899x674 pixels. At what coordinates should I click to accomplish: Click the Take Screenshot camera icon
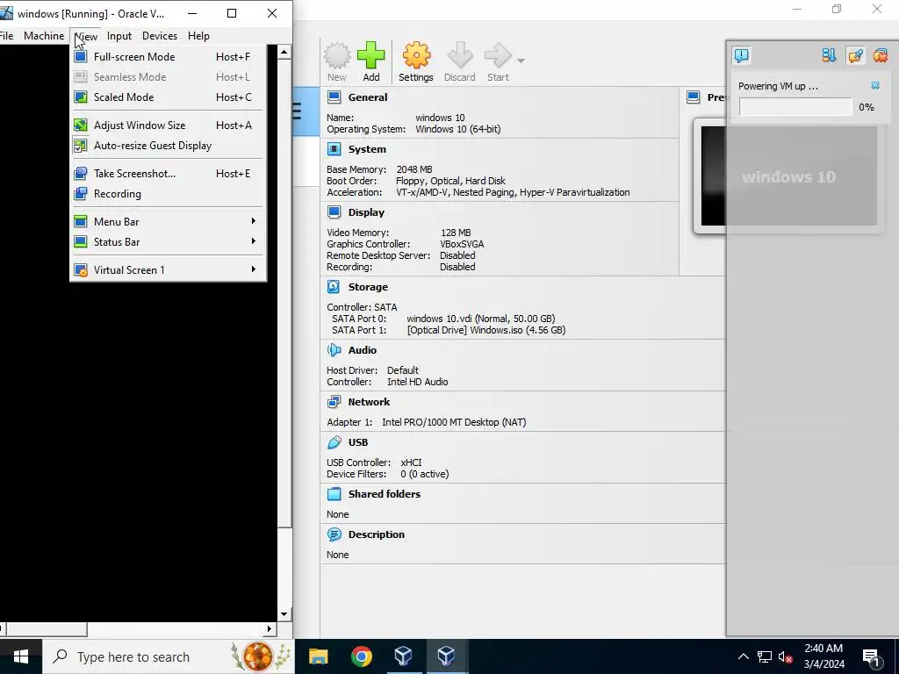(81, 173)
